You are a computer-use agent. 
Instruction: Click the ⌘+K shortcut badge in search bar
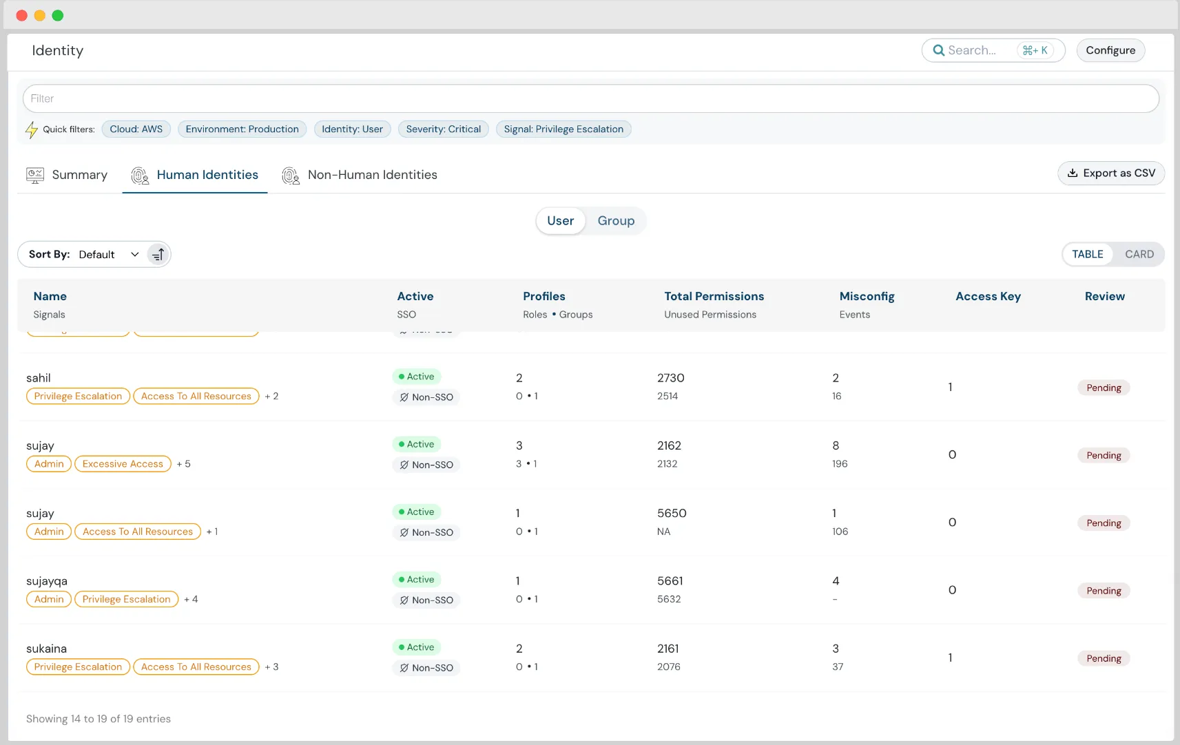tap(1034, 50)
